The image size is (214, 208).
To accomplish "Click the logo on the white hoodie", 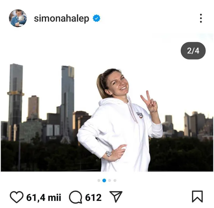I will click(x=140, y=115).
